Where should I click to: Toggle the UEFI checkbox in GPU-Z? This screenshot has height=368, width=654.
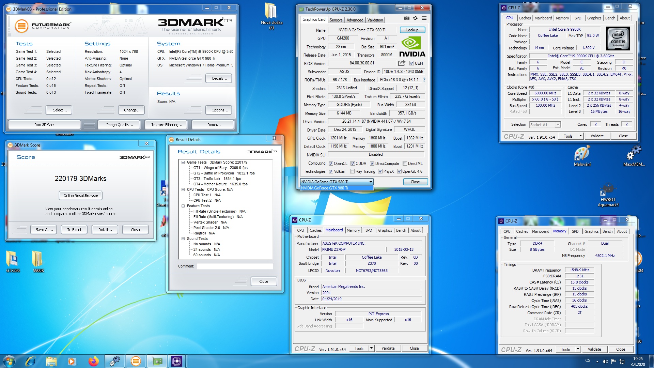[411, 63]
